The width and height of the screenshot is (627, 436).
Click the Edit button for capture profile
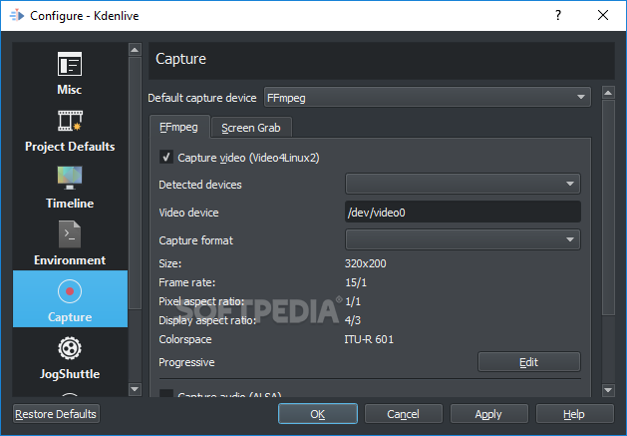[x=528, y=362]
